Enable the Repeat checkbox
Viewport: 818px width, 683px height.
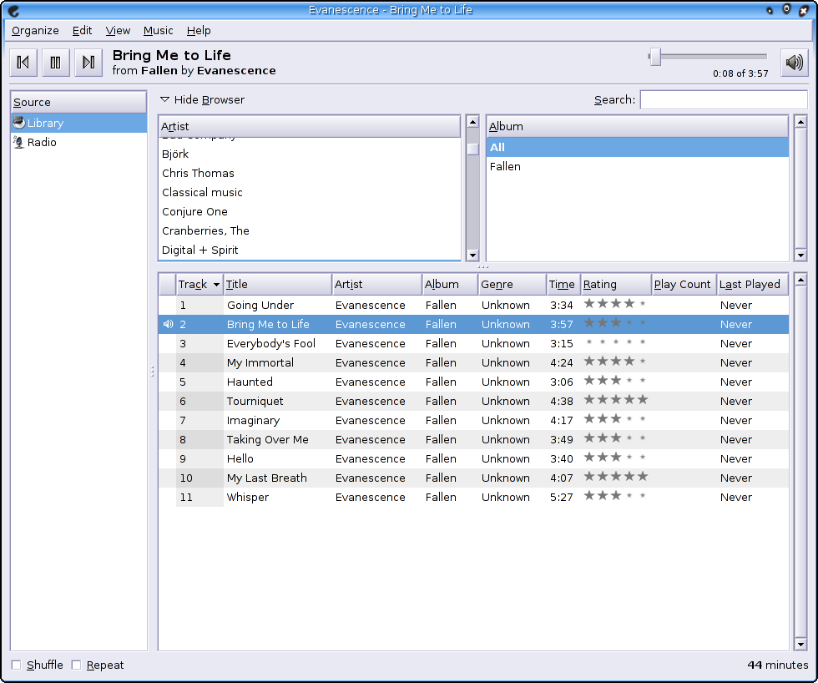pyautogui.click(x=77, y=665)
